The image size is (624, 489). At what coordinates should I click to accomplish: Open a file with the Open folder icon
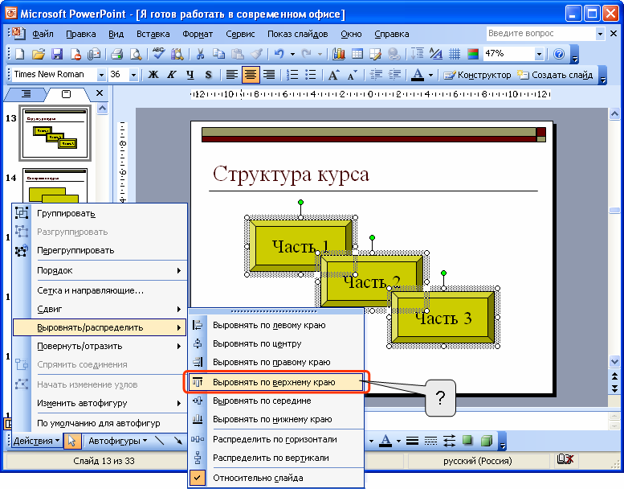coord(39,54)
